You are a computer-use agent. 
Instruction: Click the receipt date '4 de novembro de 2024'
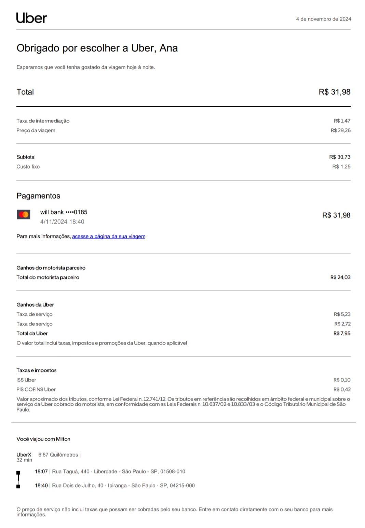(x=323, y=19)
